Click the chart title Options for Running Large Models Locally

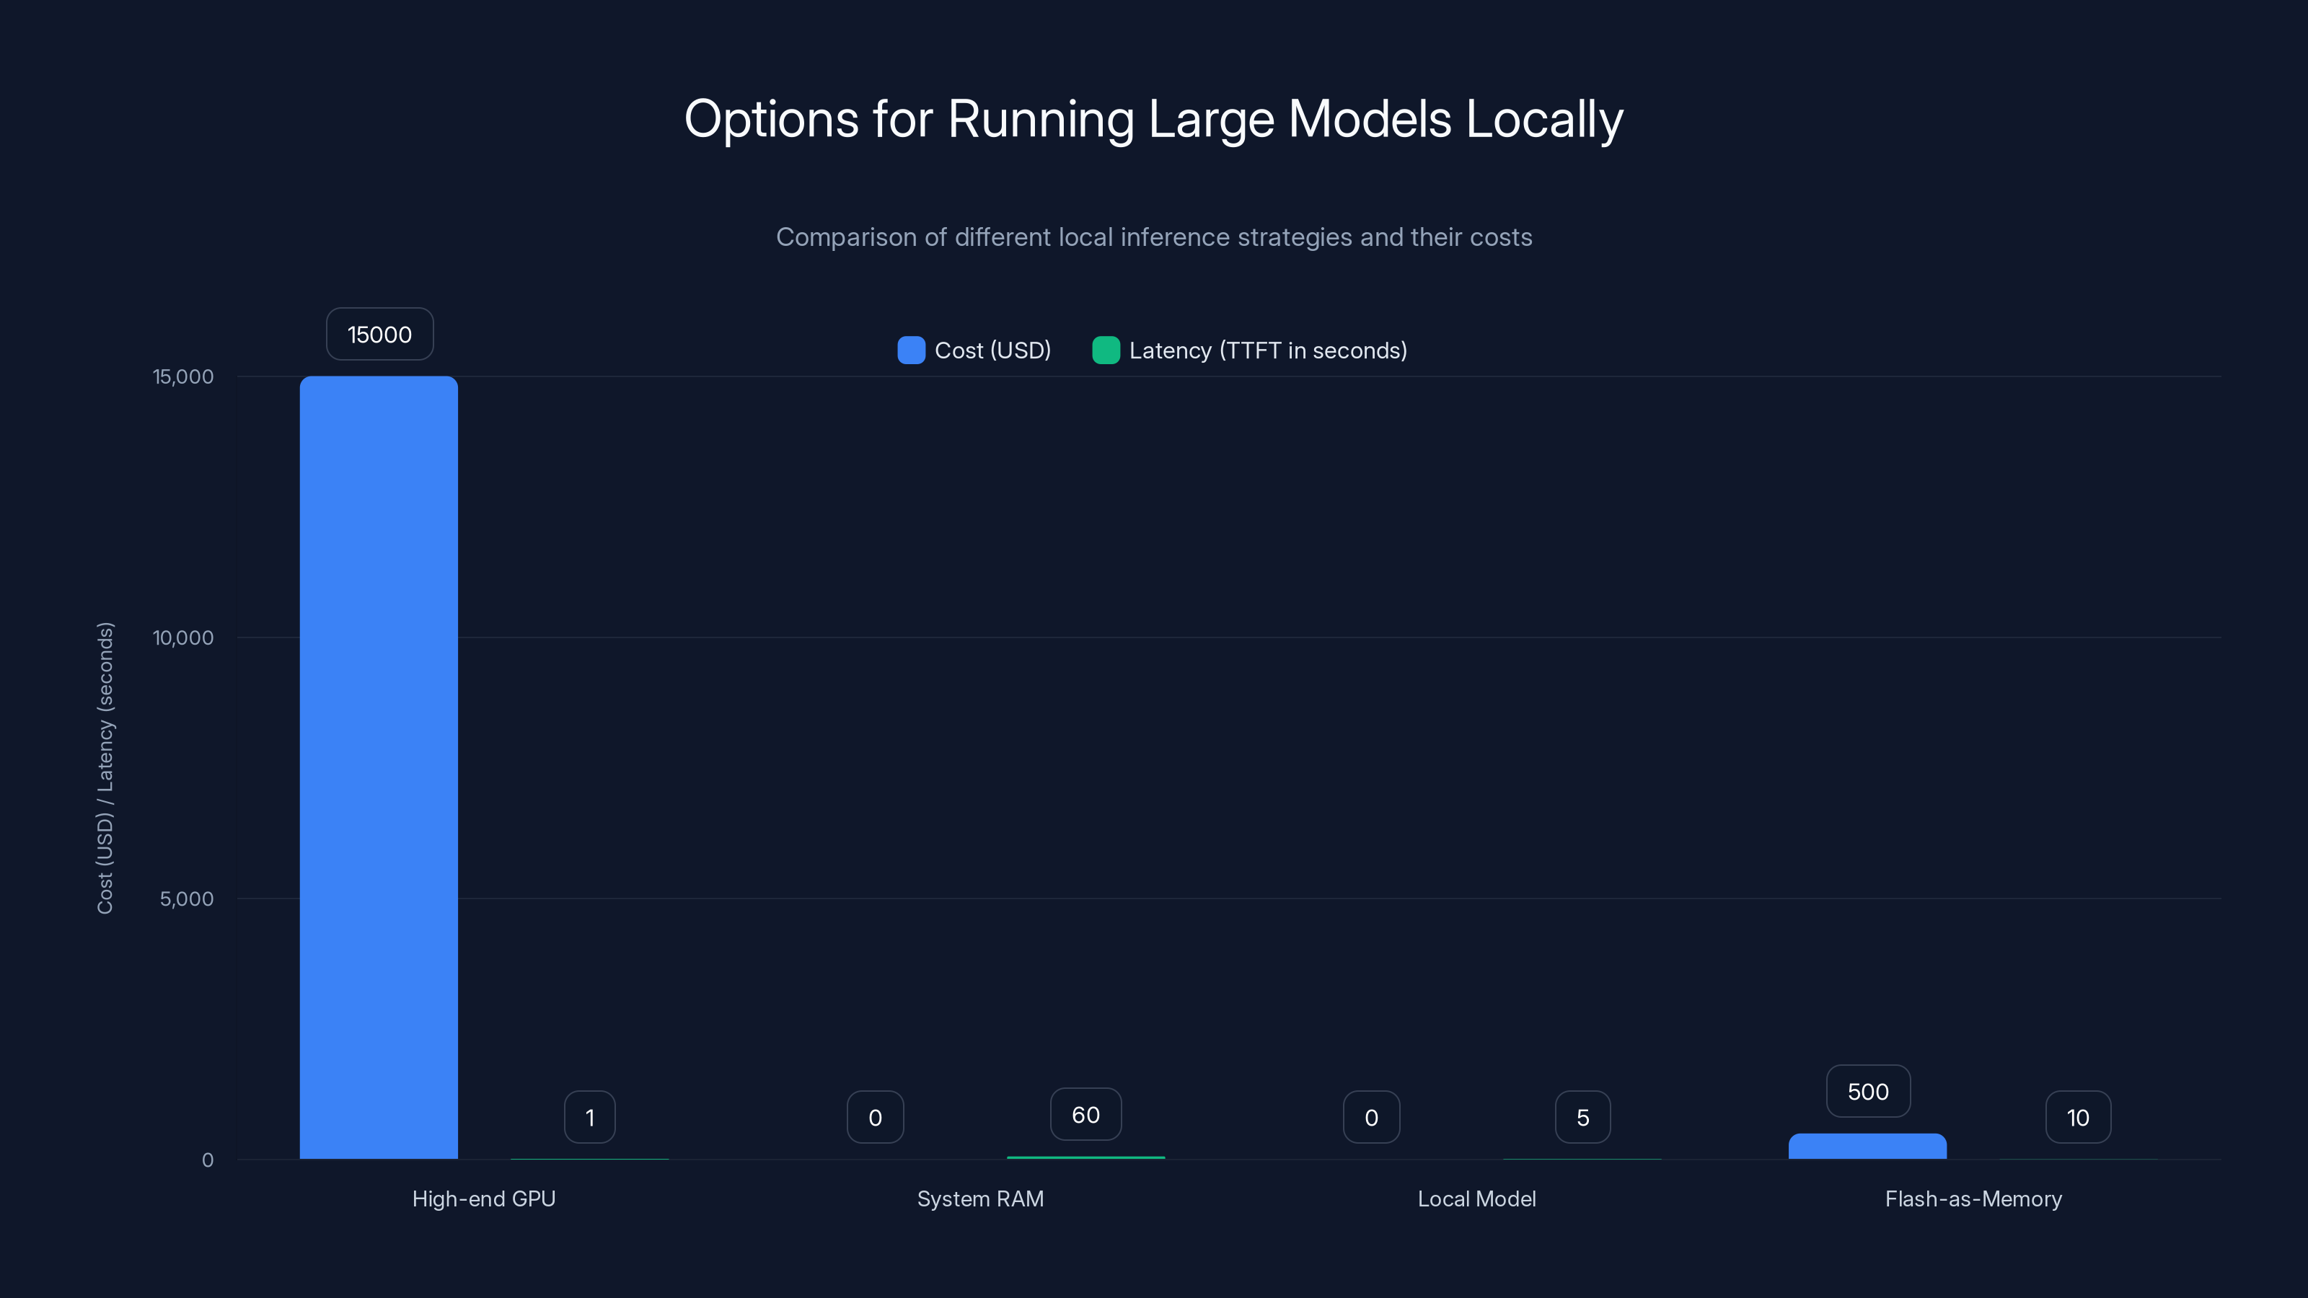pyautogui.click(x=1154, y=119)
